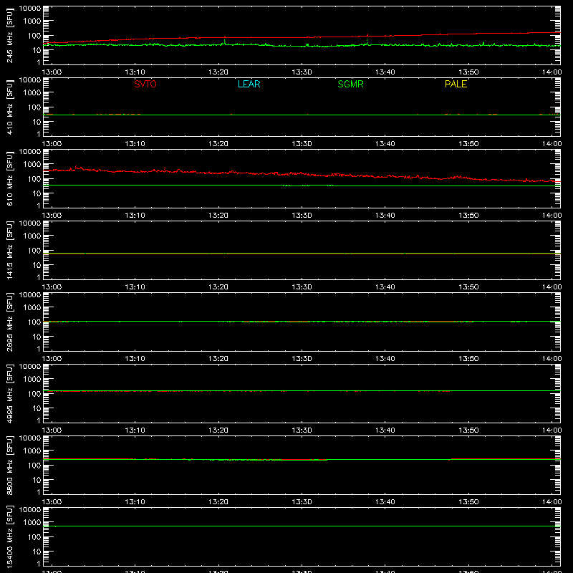Click the red declining curve in 610 MHz panel

302,174
